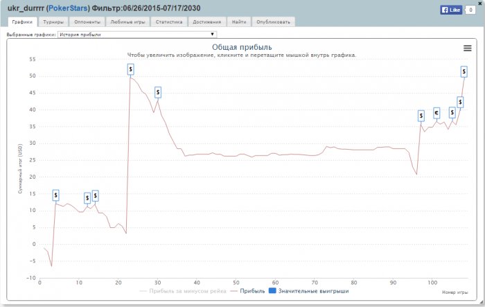485x307 pixels.
Task: Toggle the Значительные выигрыши legend entry
Action: [309, 291]
